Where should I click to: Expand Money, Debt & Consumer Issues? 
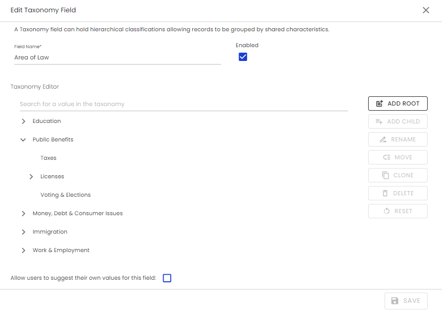23,214
